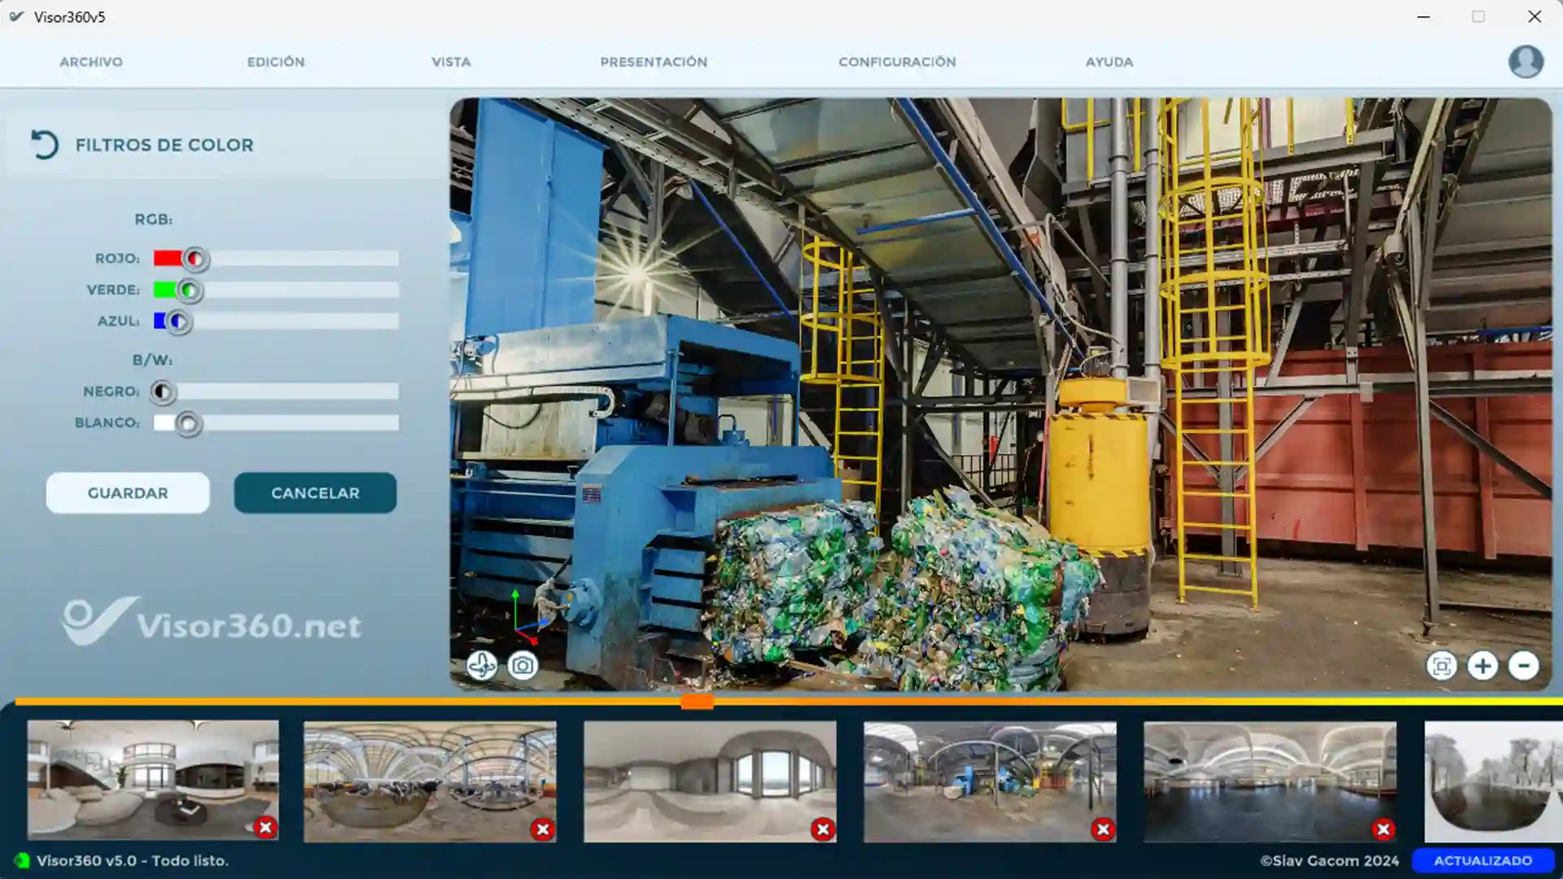Open the Archivo menu
This screenshot has height=879, width=1563.
[x=91, y=62]
